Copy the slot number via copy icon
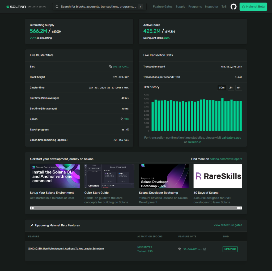Image resolution: width=272 pixels, height=271 pixels. tap(110, 67)
